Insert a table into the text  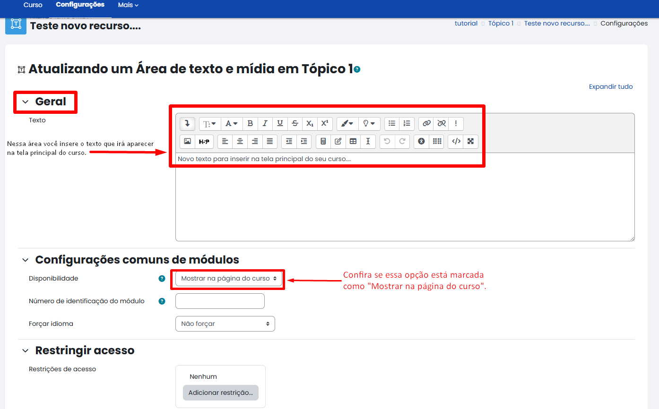[353, 141]
